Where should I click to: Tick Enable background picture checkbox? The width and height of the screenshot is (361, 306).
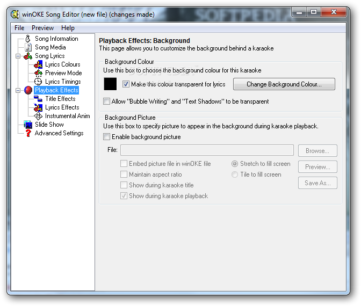coord(106,137)
